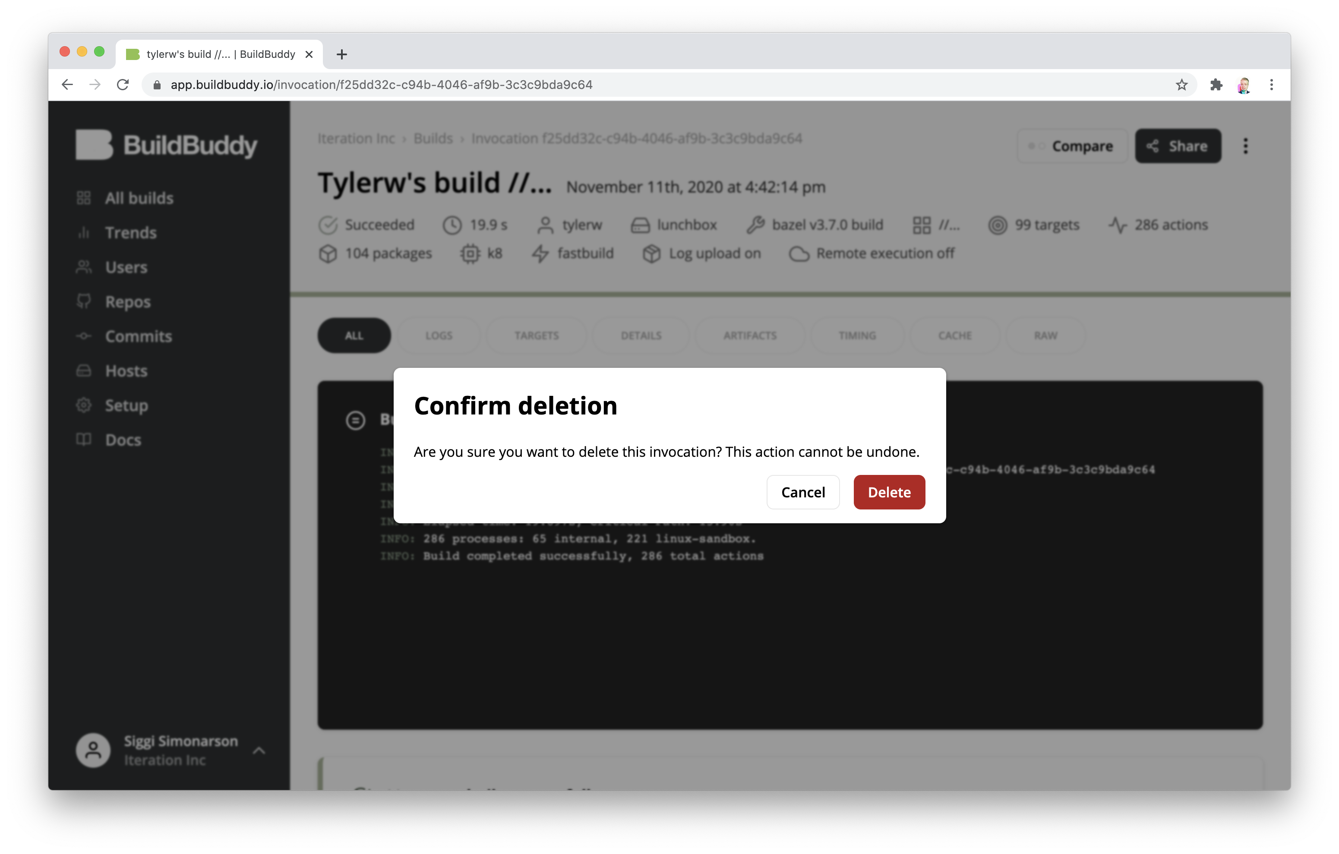The width and height of the screenshot is (1339, 854).
Task: Bookmark page with the star icon
Action: 1181,85
